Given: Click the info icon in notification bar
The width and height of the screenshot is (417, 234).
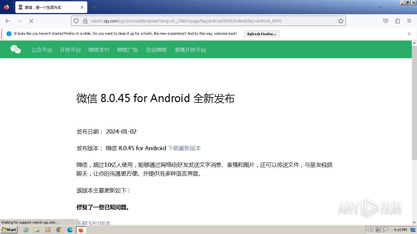Looking at the screenshot, I should (x=9, y=34).
